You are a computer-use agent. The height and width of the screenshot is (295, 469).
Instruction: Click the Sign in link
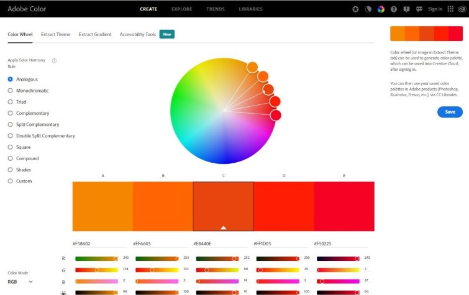coord(435,9)
